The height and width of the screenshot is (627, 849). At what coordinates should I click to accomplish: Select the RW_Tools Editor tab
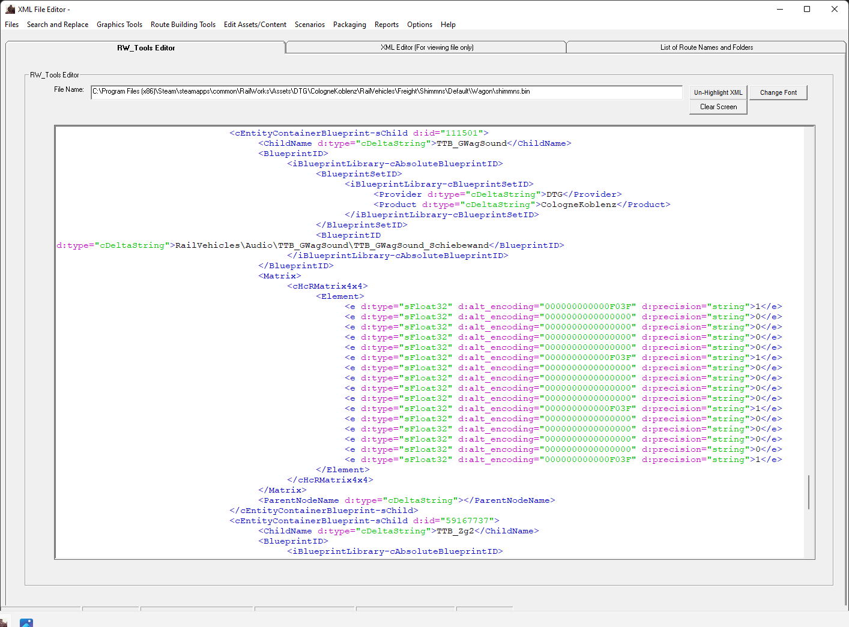tap(146, 48)
